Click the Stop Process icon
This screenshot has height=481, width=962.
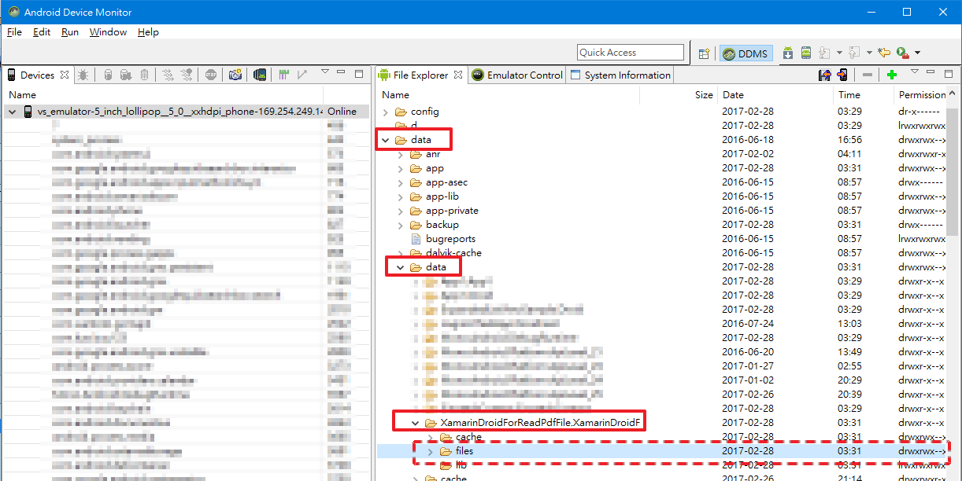[x=211, y=75]
